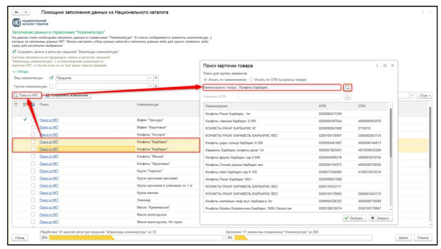Select the Конфеты Рахат Барбарис 300 г row

pos(260,179)
